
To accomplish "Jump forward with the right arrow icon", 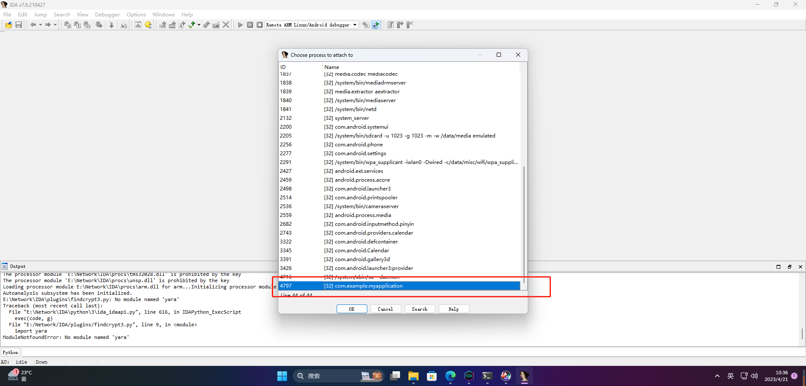I will pyautogui.click(x=48, y=25).
